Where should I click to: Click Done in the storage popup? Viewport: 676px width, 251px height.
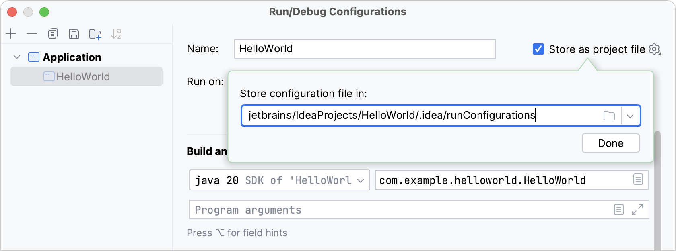click(x=611, y=143)
